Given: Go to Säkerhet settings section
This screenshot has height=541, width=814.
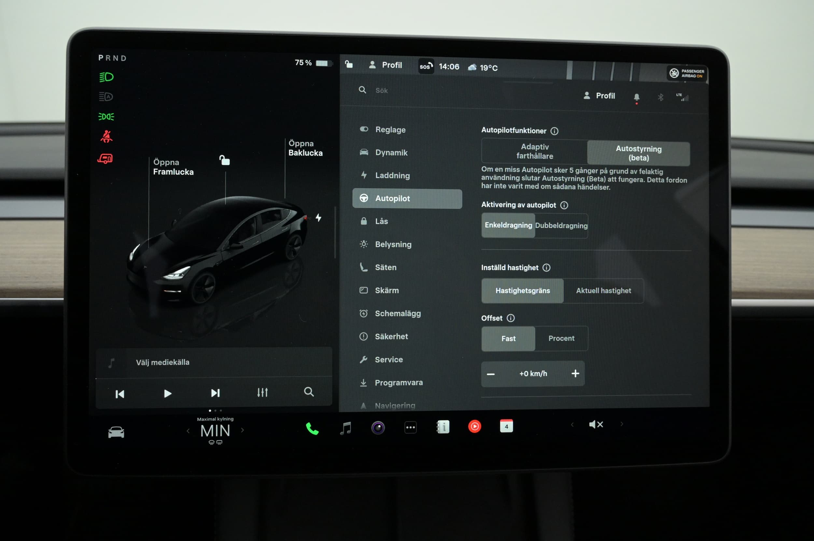Looking at the screenshot, I should 391,336.
